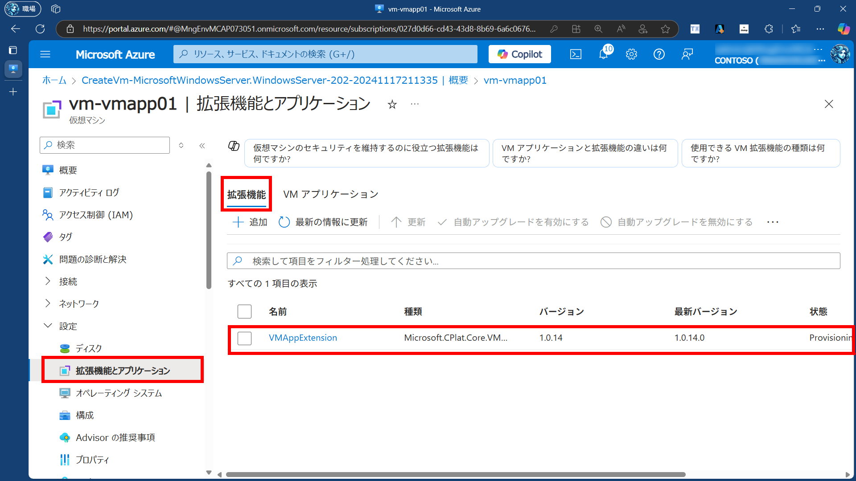Click the extension filter search field

pyautogui.click(x=533, y=261)
